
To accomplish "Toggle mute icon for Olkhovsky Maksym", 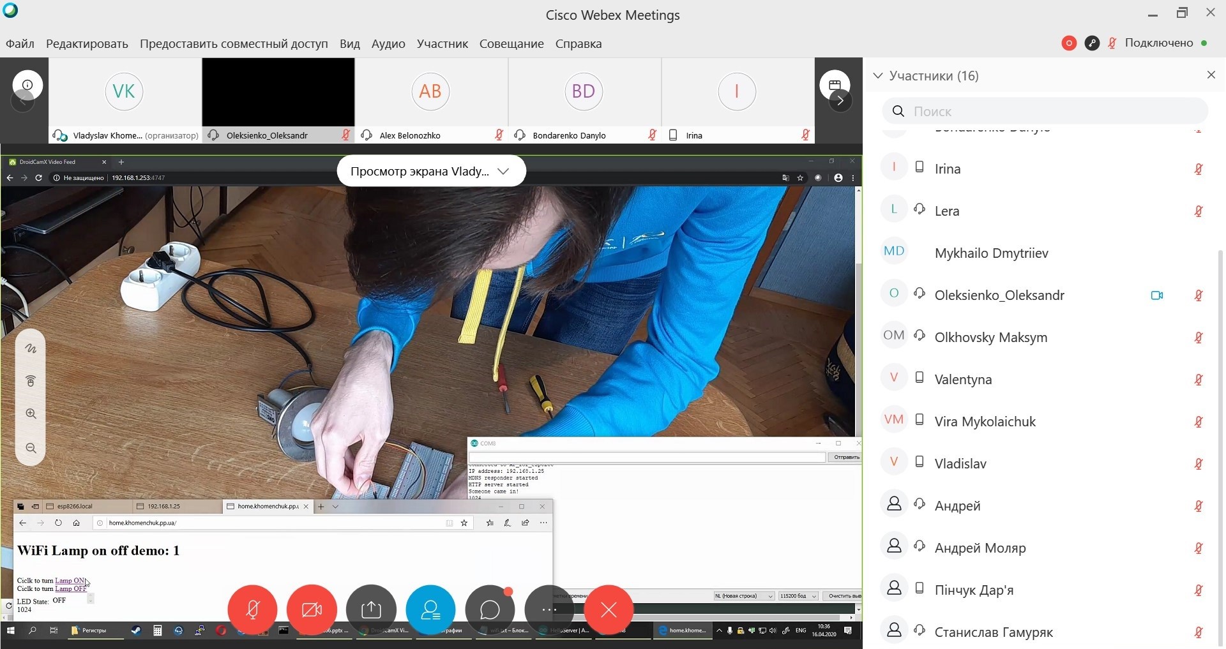I will pyautogui.click(x=1199, y=337).
